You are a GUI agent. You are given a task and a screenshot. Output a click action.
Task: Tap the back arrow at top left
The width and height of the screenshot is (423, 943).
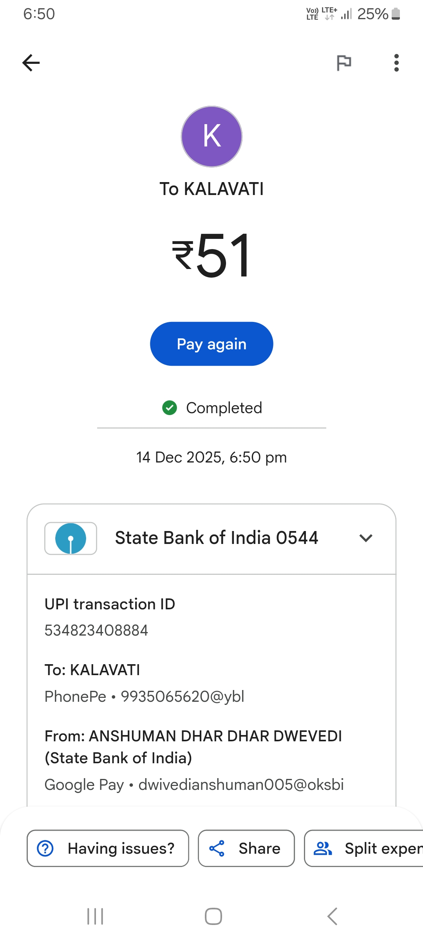(31, 63)
